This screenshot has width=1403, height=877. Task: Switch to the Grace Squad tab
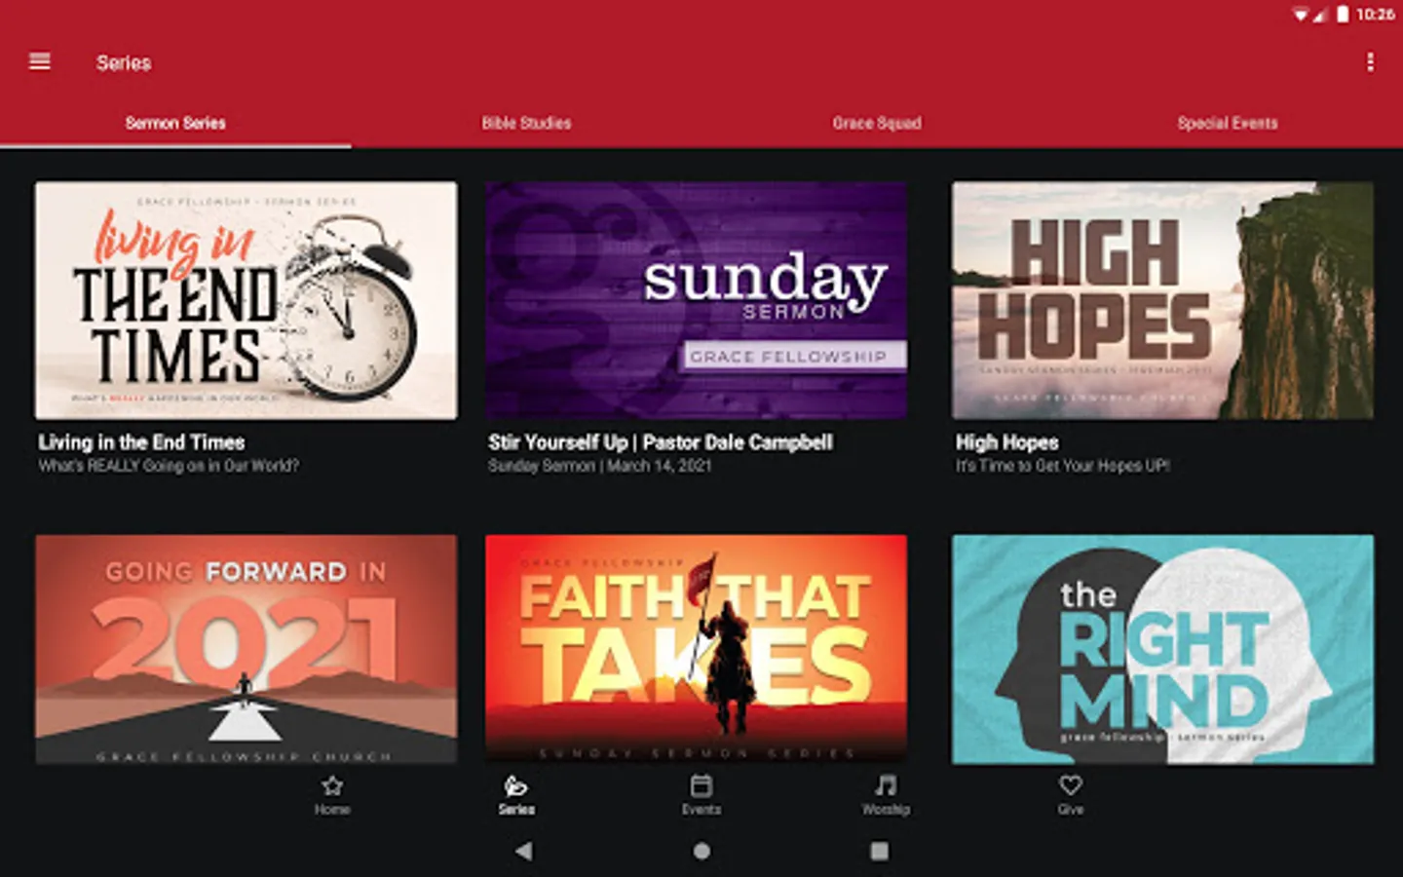[x=877, y=123]
